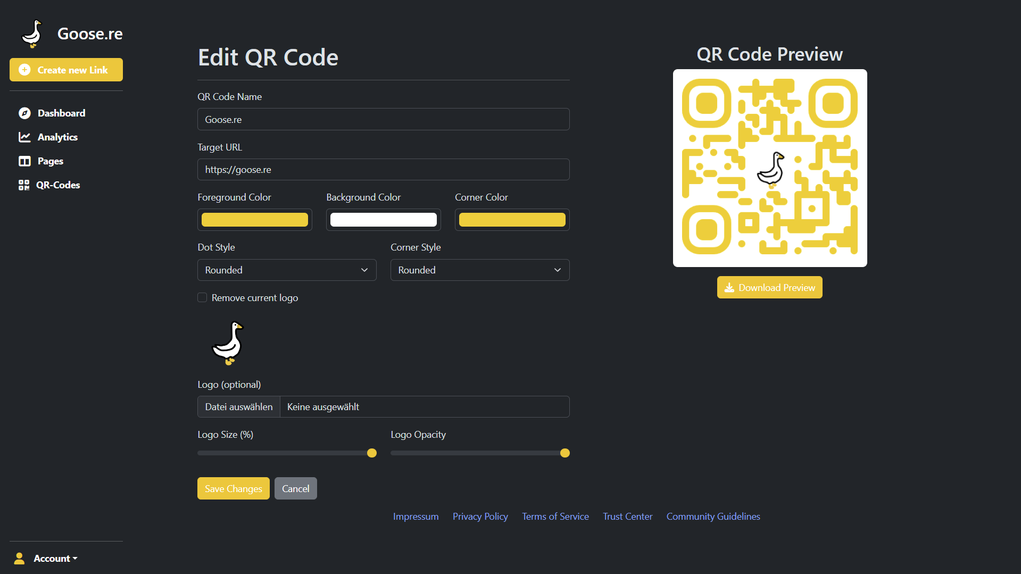Click the Analytics chart icon
The height and width of the screenshot is (574, 1021).
[24, 137]
